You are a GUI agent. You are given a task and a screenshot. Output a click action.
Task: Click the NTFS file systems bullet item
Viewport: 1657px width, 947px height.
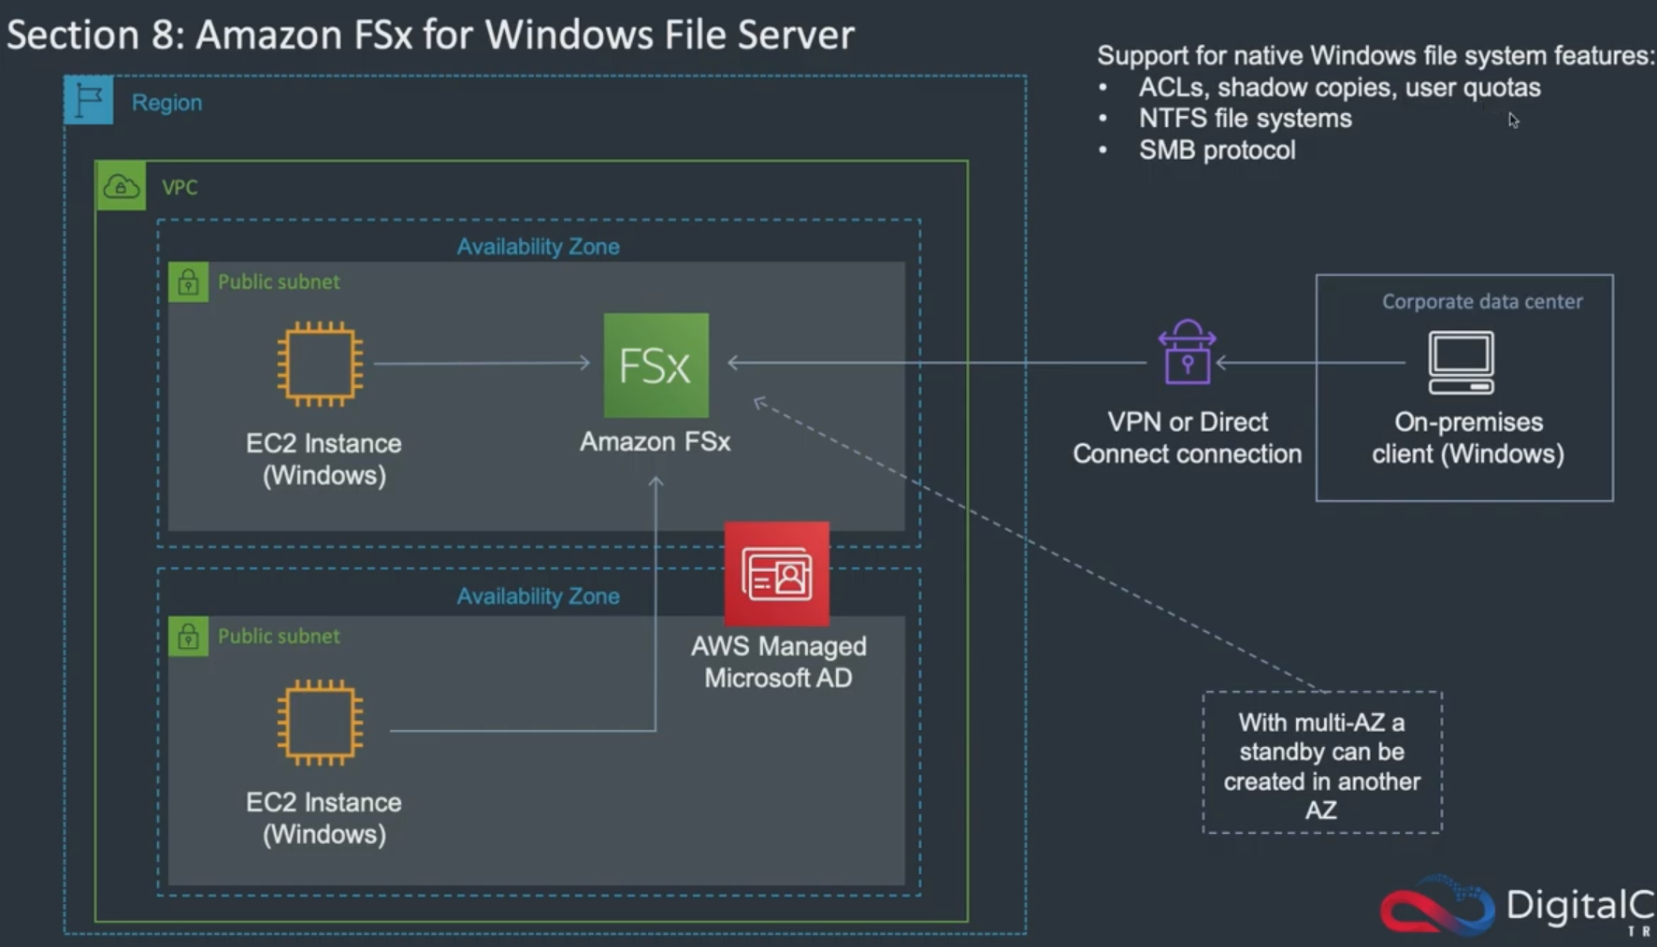1245,118
